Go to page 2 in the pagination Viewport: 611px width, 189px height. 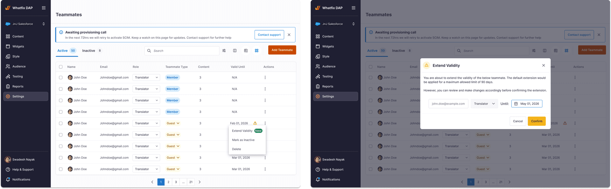pos(168,182)
